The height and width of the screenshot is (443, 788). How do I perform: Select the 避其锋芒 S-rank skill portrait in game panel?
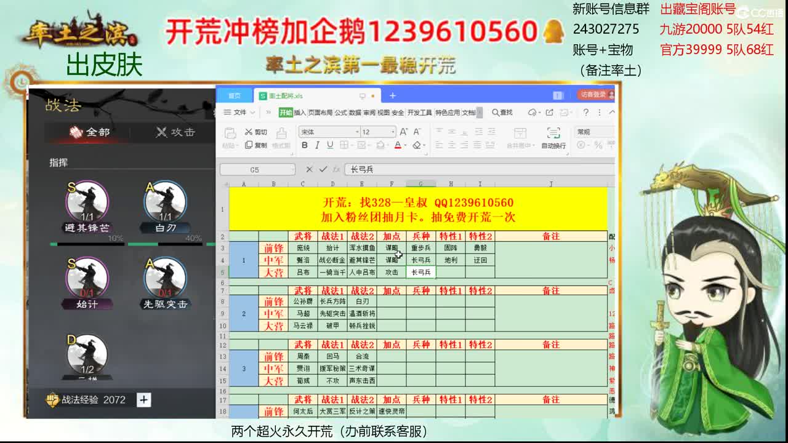(87, 202)
